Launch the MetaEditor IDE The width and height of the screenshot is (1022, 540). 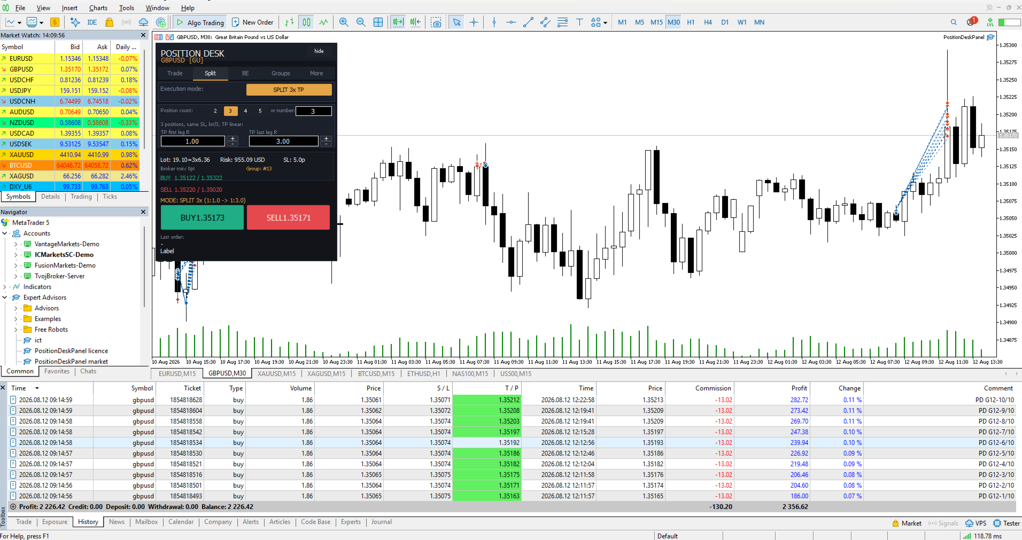click(x=92, y=22)
